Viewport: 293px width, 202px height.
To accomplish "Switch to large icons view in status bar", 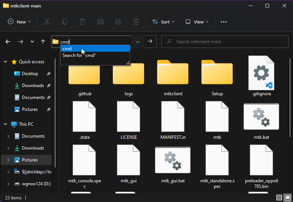I will click(x=288, y=198).
